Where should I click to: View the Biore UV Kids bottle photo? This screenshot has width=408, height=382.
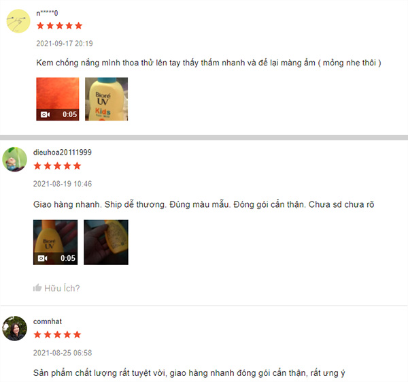pos(107,99)
